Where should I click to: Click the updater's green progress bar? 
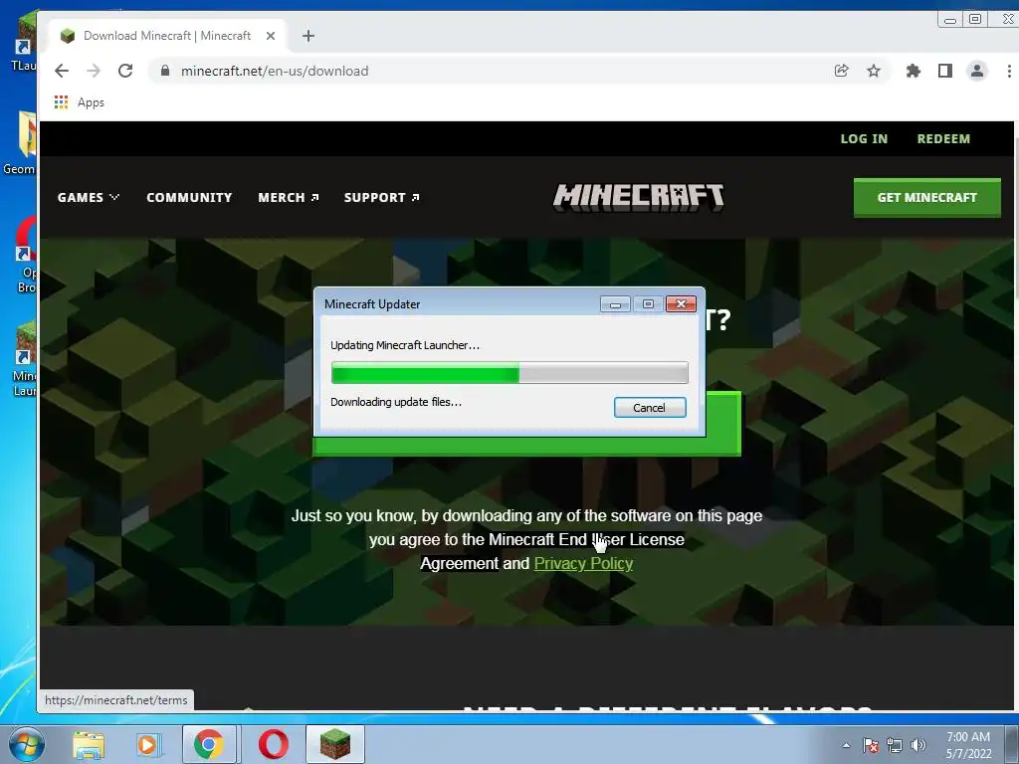pos(509,373)
